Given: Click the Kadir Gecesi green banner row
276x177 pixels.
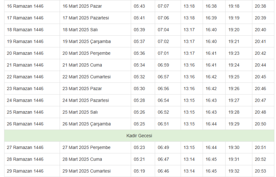Looking at the screenshot, I should (x=139, y=136).
